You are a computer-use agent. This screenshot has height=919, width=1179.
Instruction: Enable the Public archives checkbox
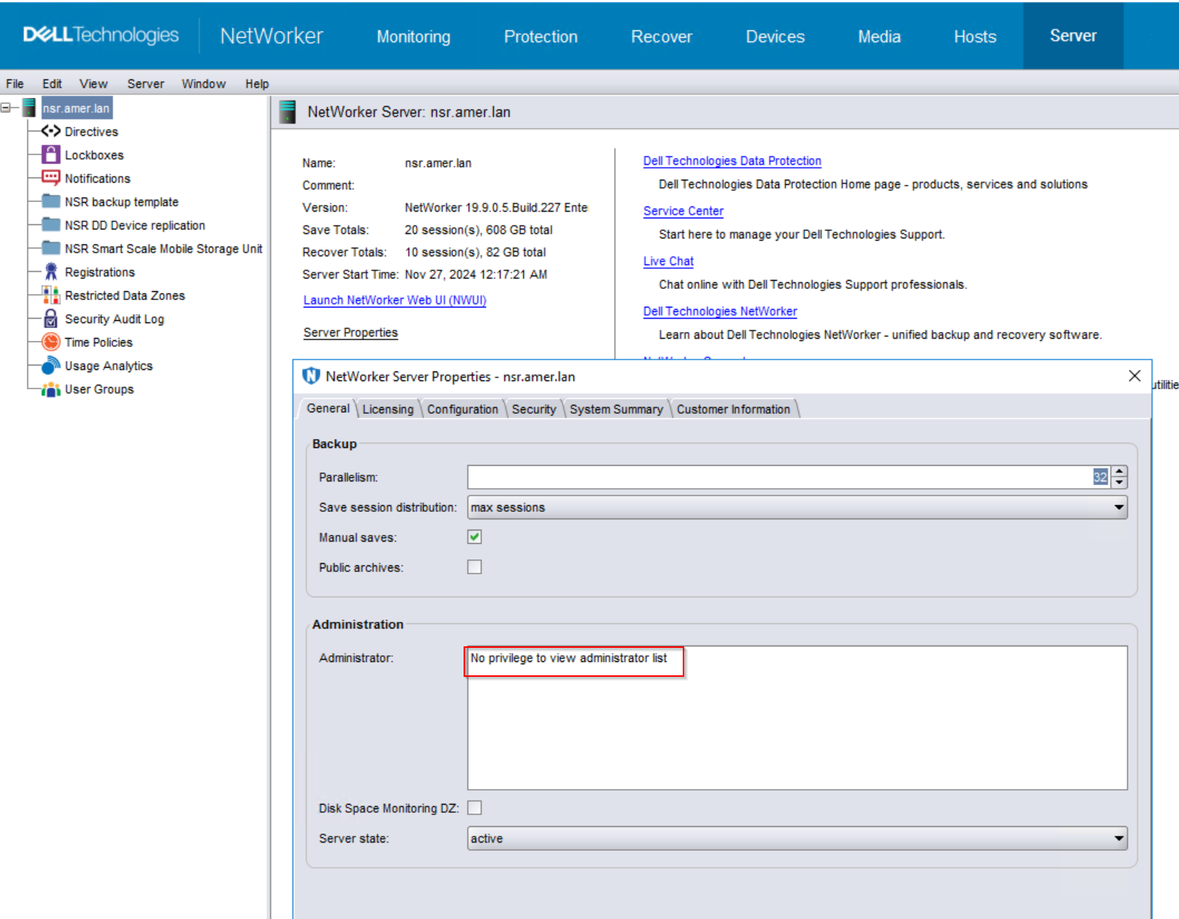pyautogui.click(x=475, y=568)
